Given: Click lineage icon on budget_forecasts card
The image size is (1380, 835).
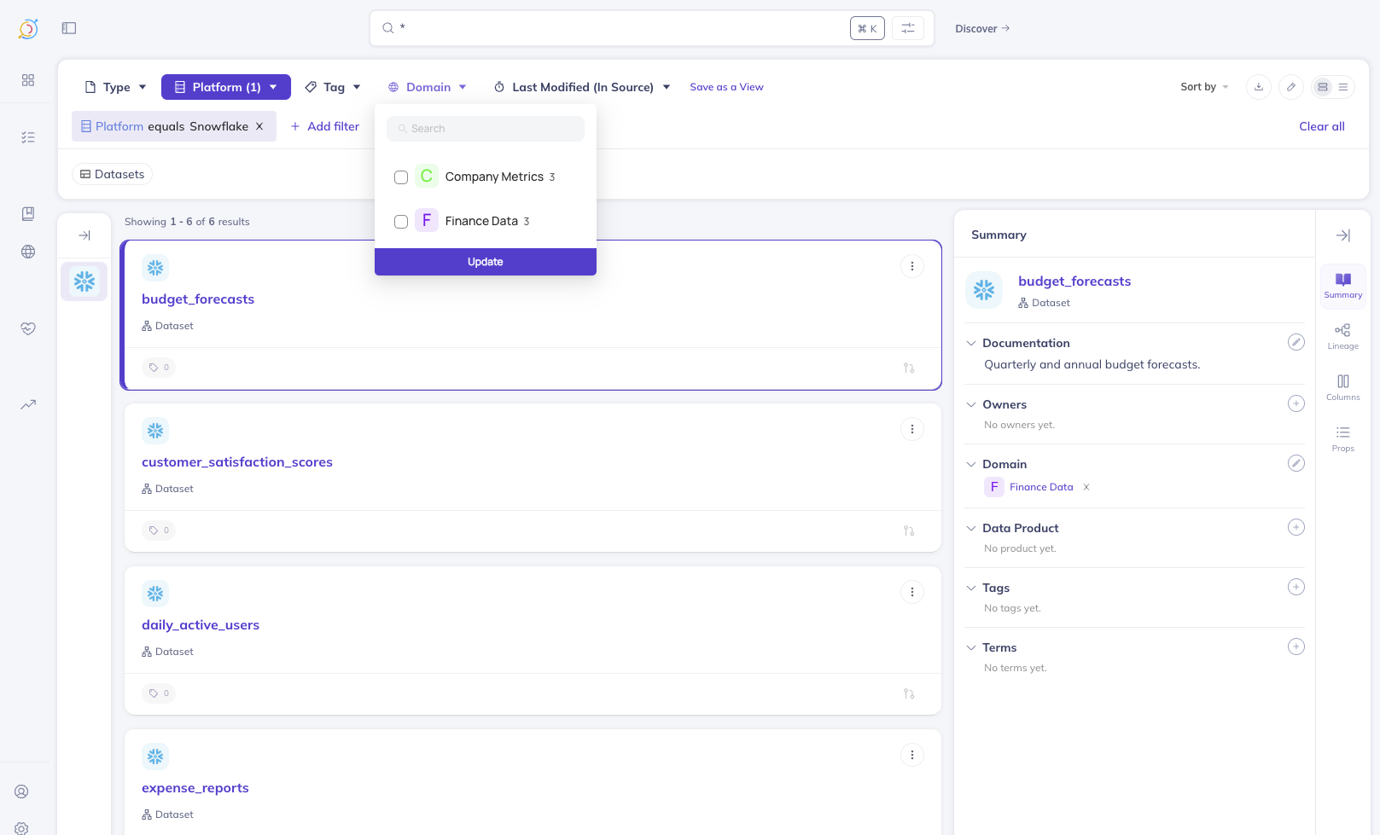Looking at the screenshot, I should (909, 368).
